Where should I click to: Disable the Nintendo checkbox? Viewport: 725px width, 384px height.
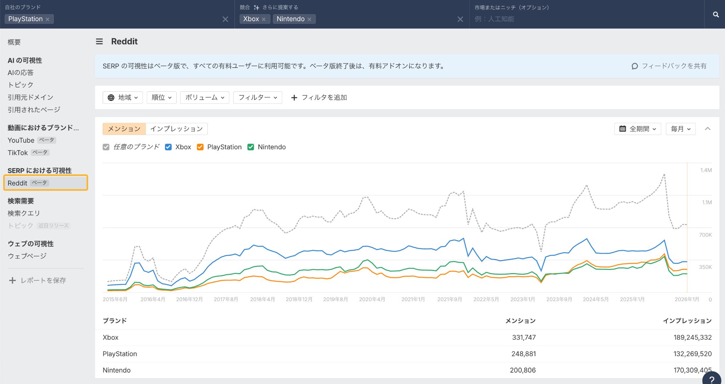pos(251,147)
